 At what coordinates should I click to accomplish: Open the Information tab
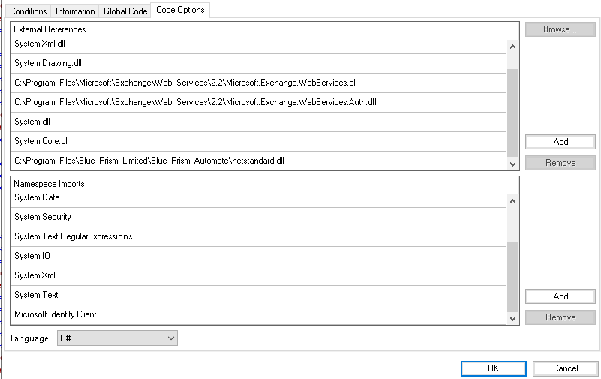pyautogui.click(x=75, y=11)
